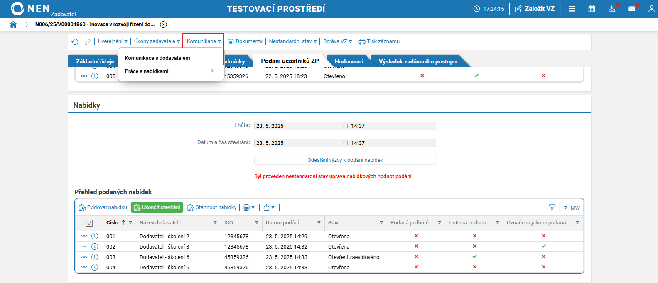Open the messages envelope icon in the header
Viewport: 658px width, 283px height.
[632, 9]
